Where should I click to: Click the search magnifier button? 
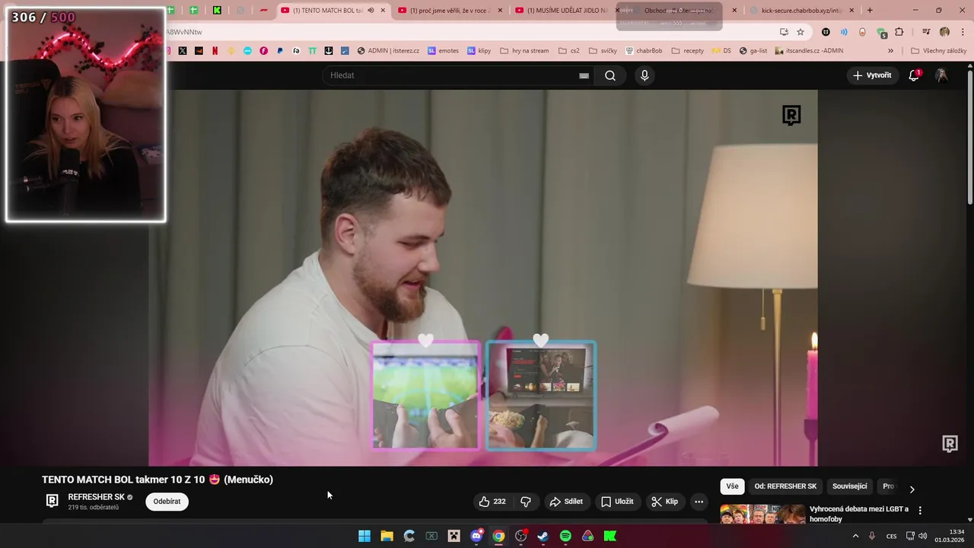tap(610, 75)
